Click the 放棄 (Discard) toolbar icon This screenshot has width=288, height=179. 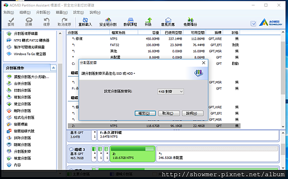[x=29, y=22]
